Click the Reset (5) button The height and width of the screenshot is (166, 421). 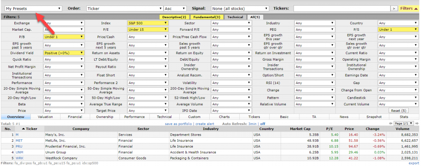[x=399, y=111]
